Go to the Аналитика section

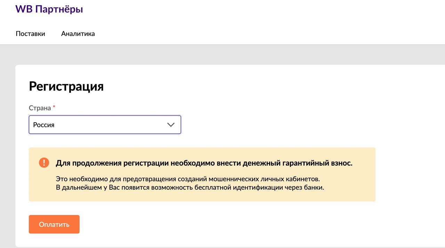coord(78,34)
